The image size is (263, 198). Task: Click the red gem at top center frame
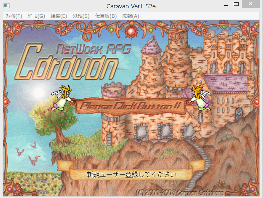coord(131,31)
